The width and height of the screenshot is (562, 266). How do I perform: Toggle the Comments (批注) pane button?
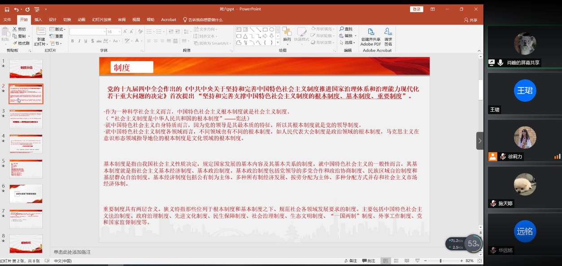pyautogui.click(x=369, y=261)
